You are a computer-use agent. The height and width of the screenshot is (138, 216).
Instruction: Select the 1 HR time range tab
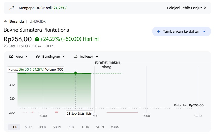click(x=14, y=127)
